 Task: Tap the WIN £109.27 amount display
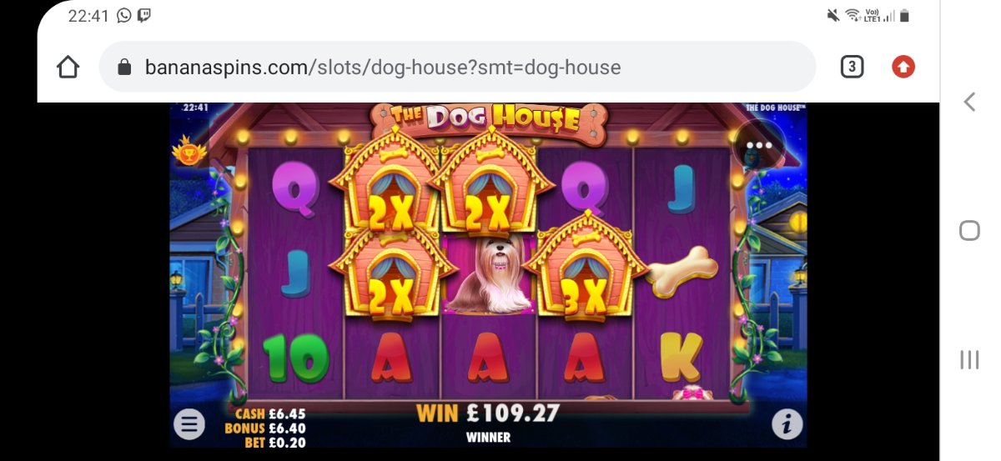click(x=488, y=413)
